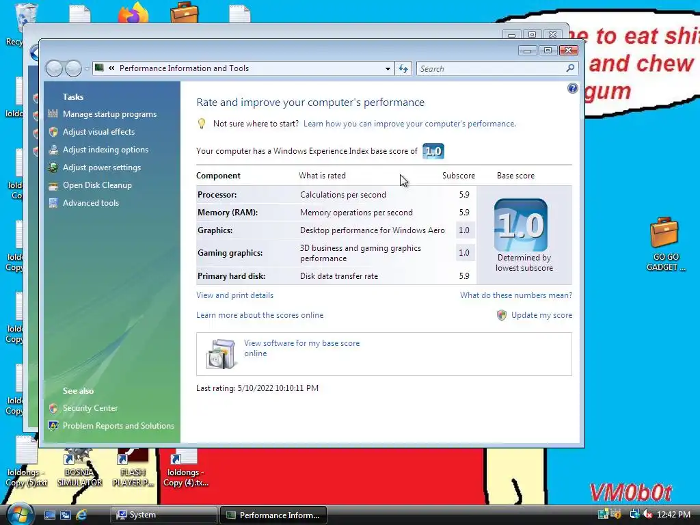Open loldongs - Copy (5).txt desktop file
This screenshot has height=525, width=700.
pyautogui.click(x=27, y=462)
